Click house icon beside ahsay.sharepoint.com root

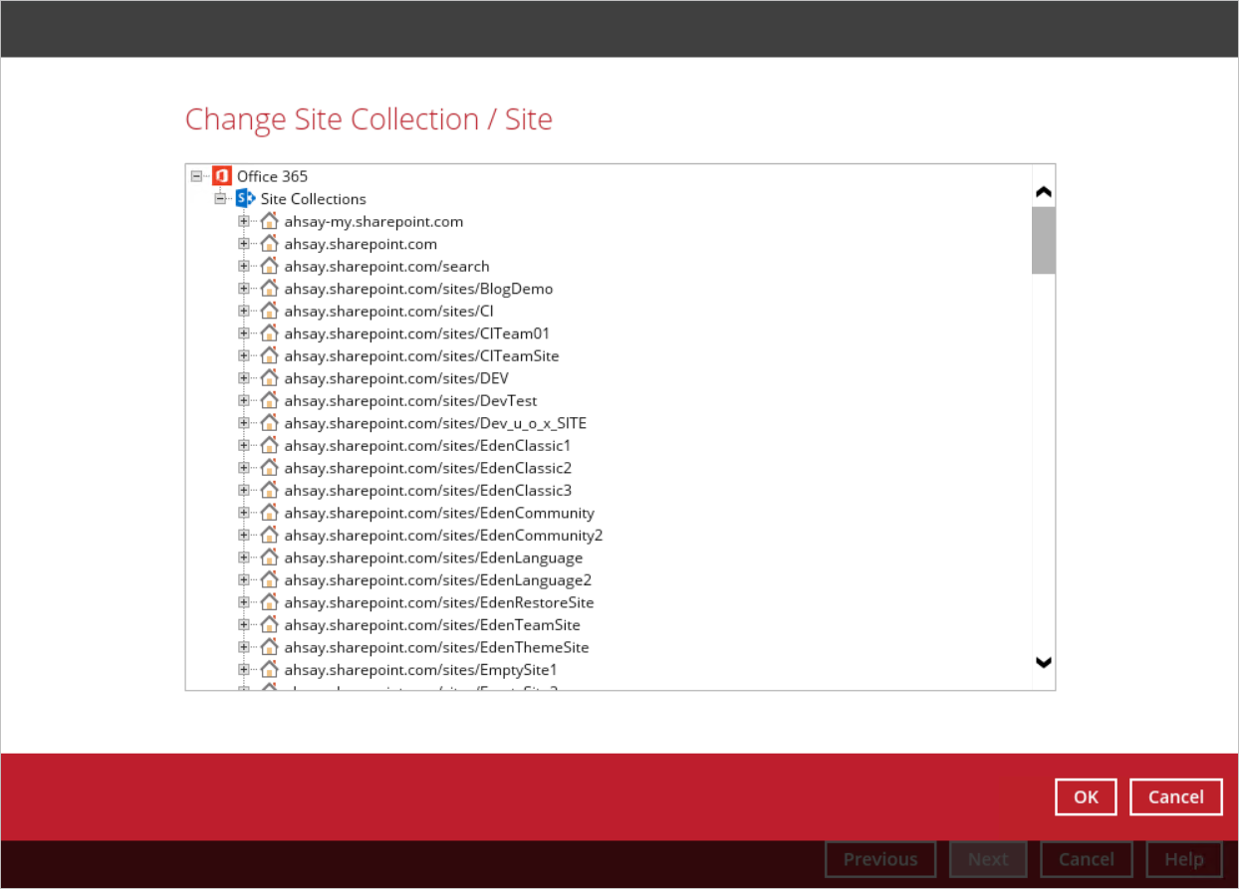pos(269,244)
